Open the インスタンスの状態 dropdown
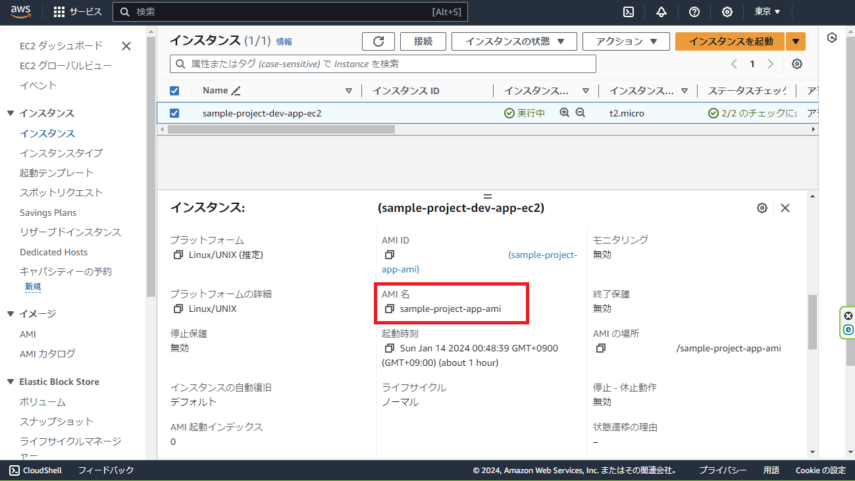Image resolution: width=855 pixels, height=481 pixels. [x=514, y=41]
